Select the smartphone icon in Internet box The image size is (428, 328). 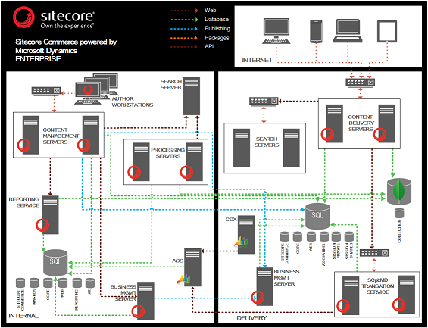317,31
